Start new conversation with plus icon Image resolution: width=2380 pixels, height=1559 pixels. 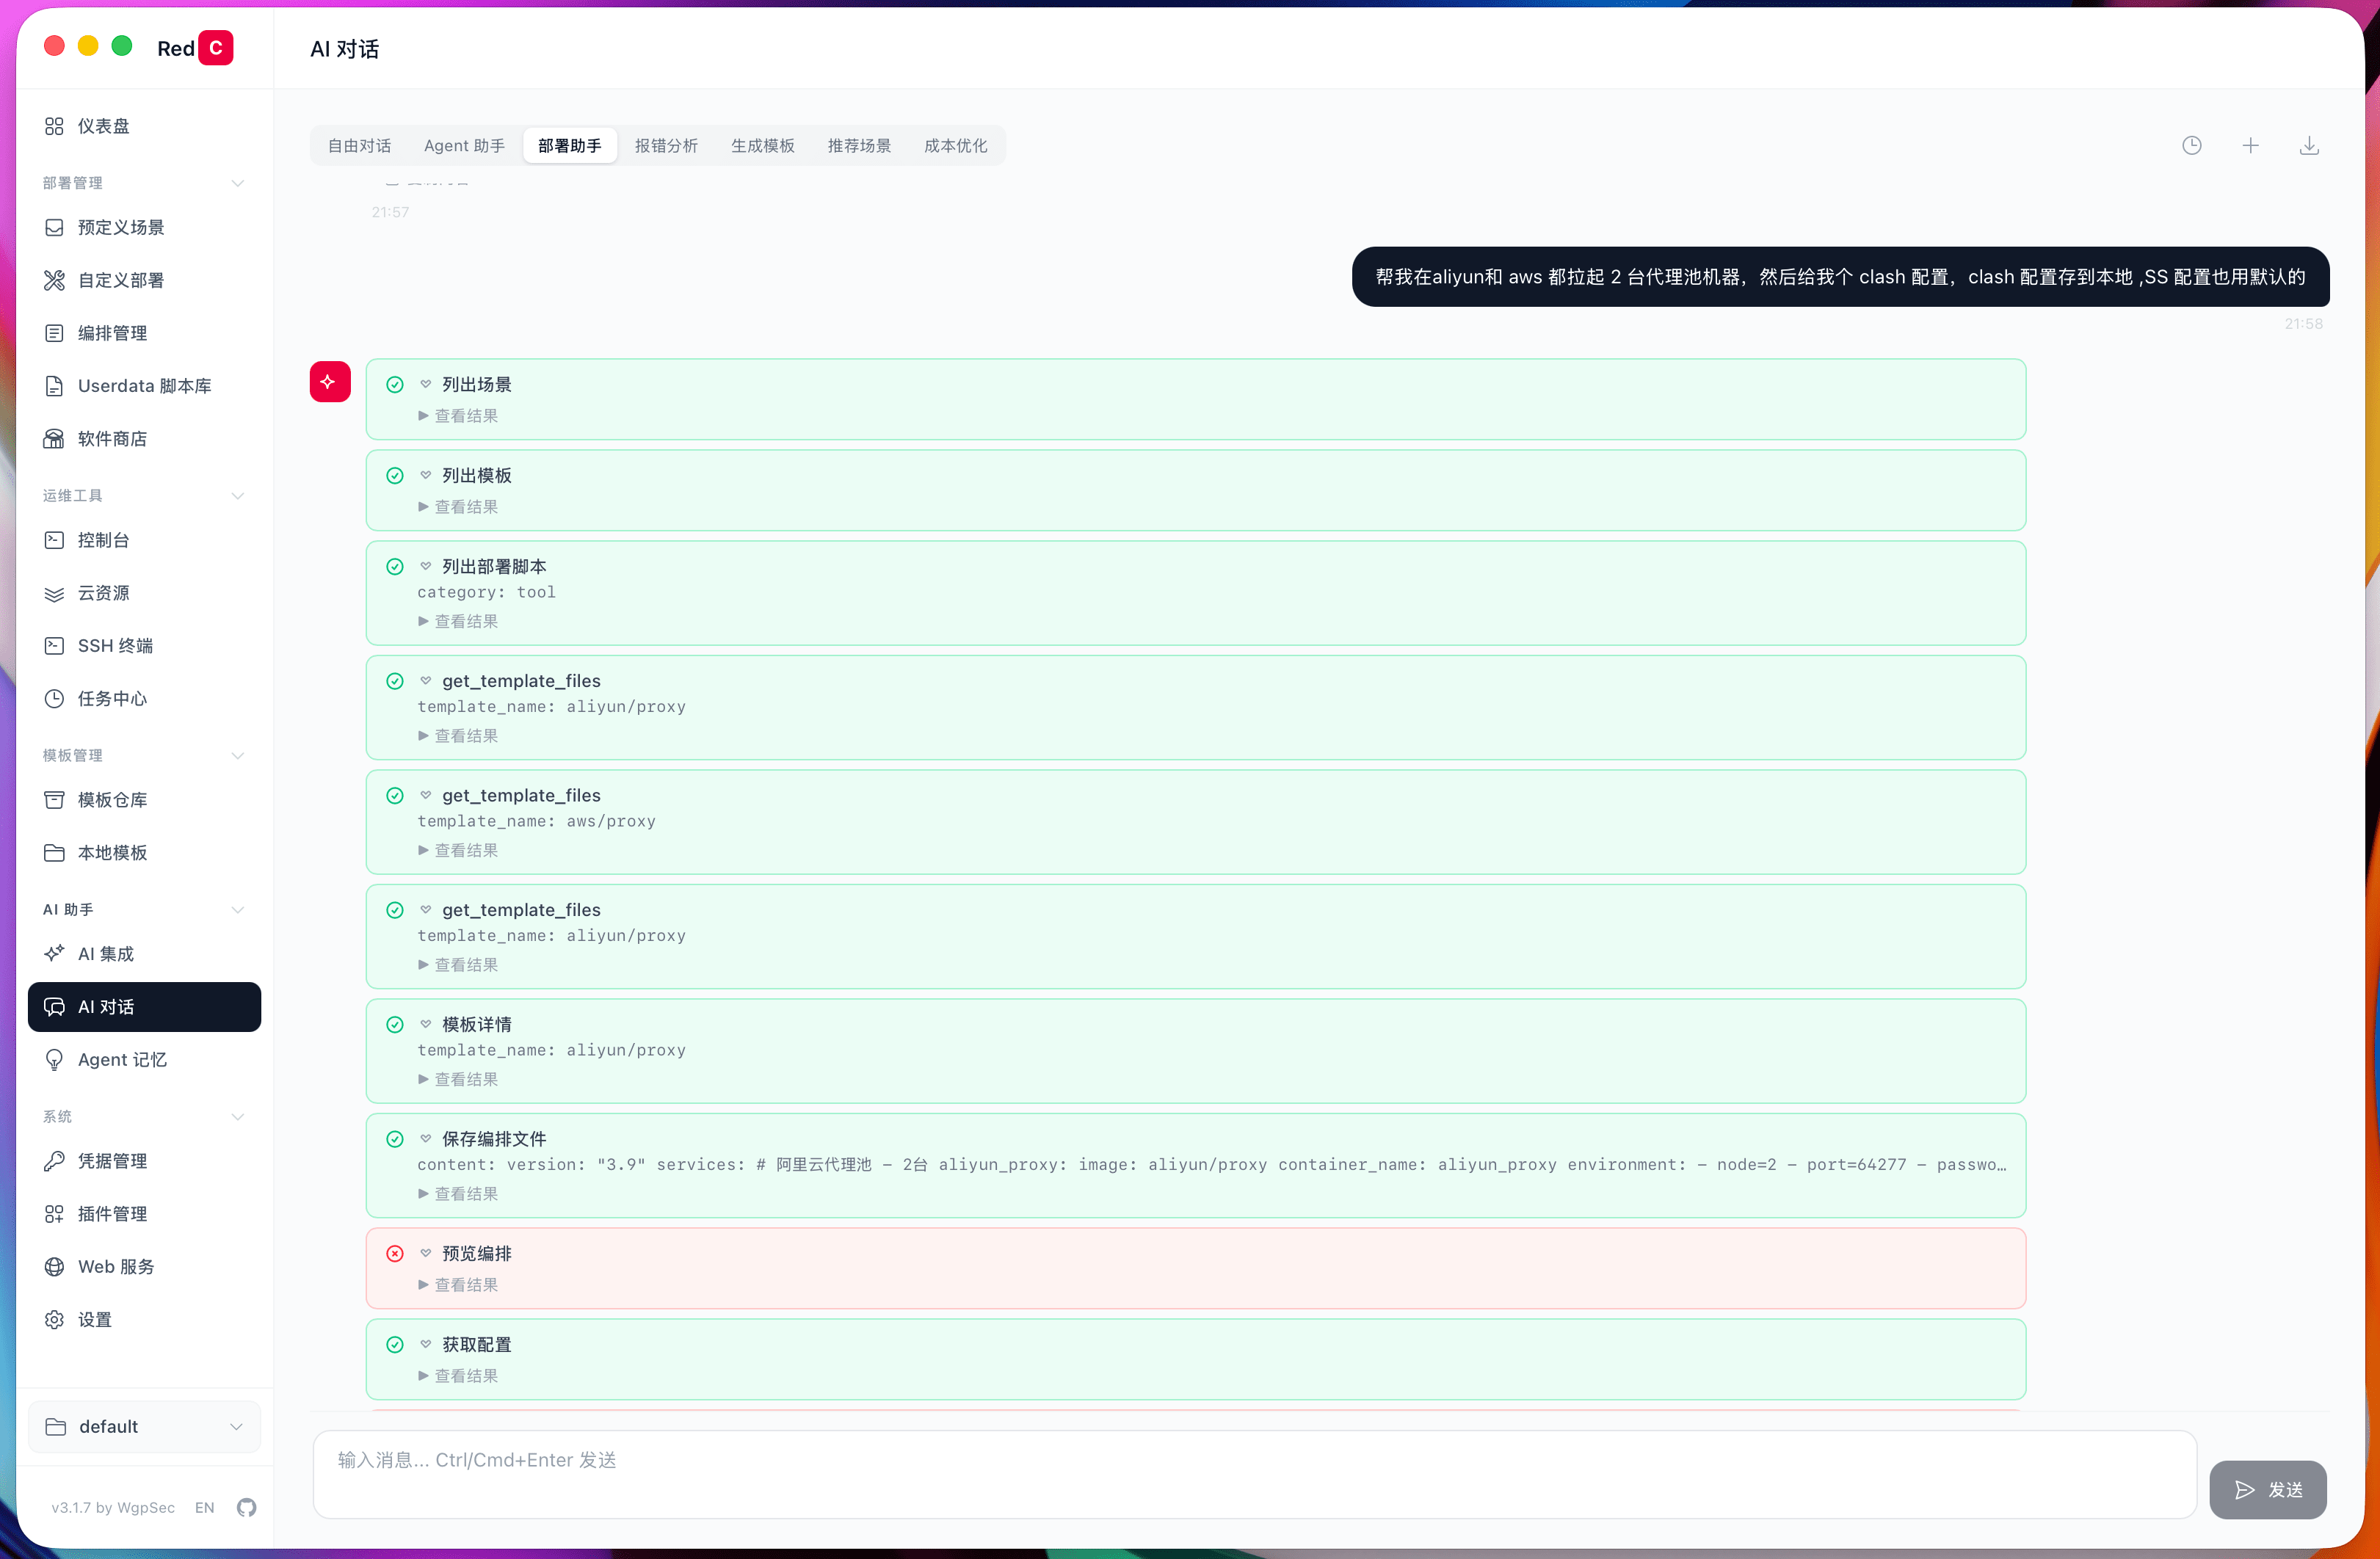[2250, 146]
